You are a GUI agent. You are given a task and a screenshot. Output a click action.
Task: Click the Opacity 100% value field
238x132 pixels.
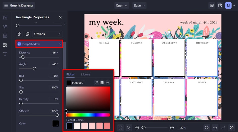point(54,111)
